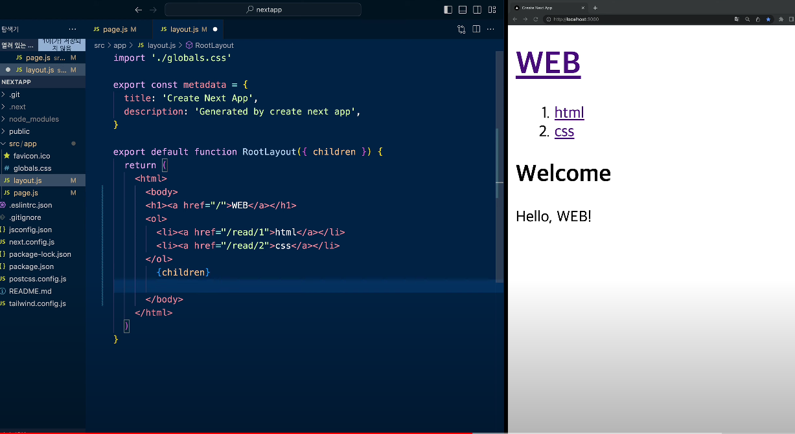Click the unsaved dot on the layout.js tab

pos(215,29)
